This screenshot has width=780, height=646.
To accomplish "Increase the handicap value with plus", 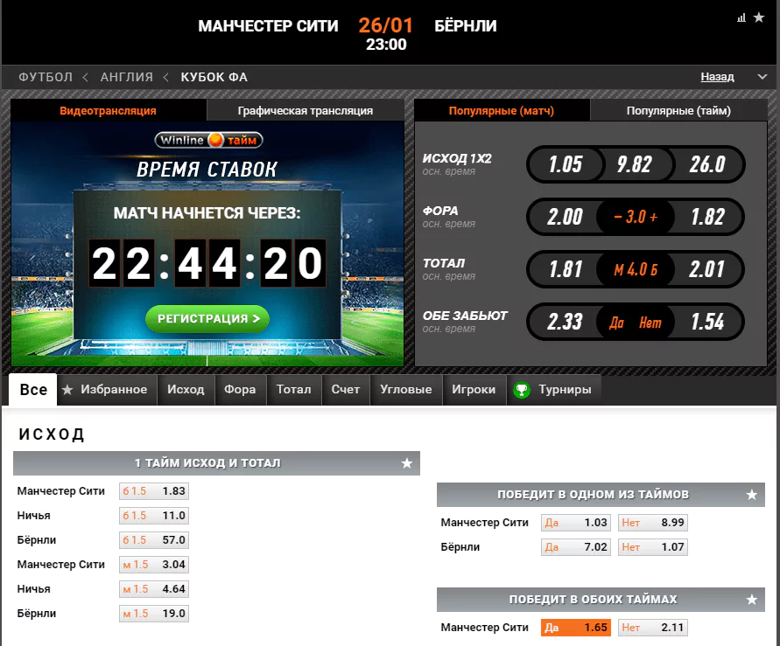I will point(654,217).
